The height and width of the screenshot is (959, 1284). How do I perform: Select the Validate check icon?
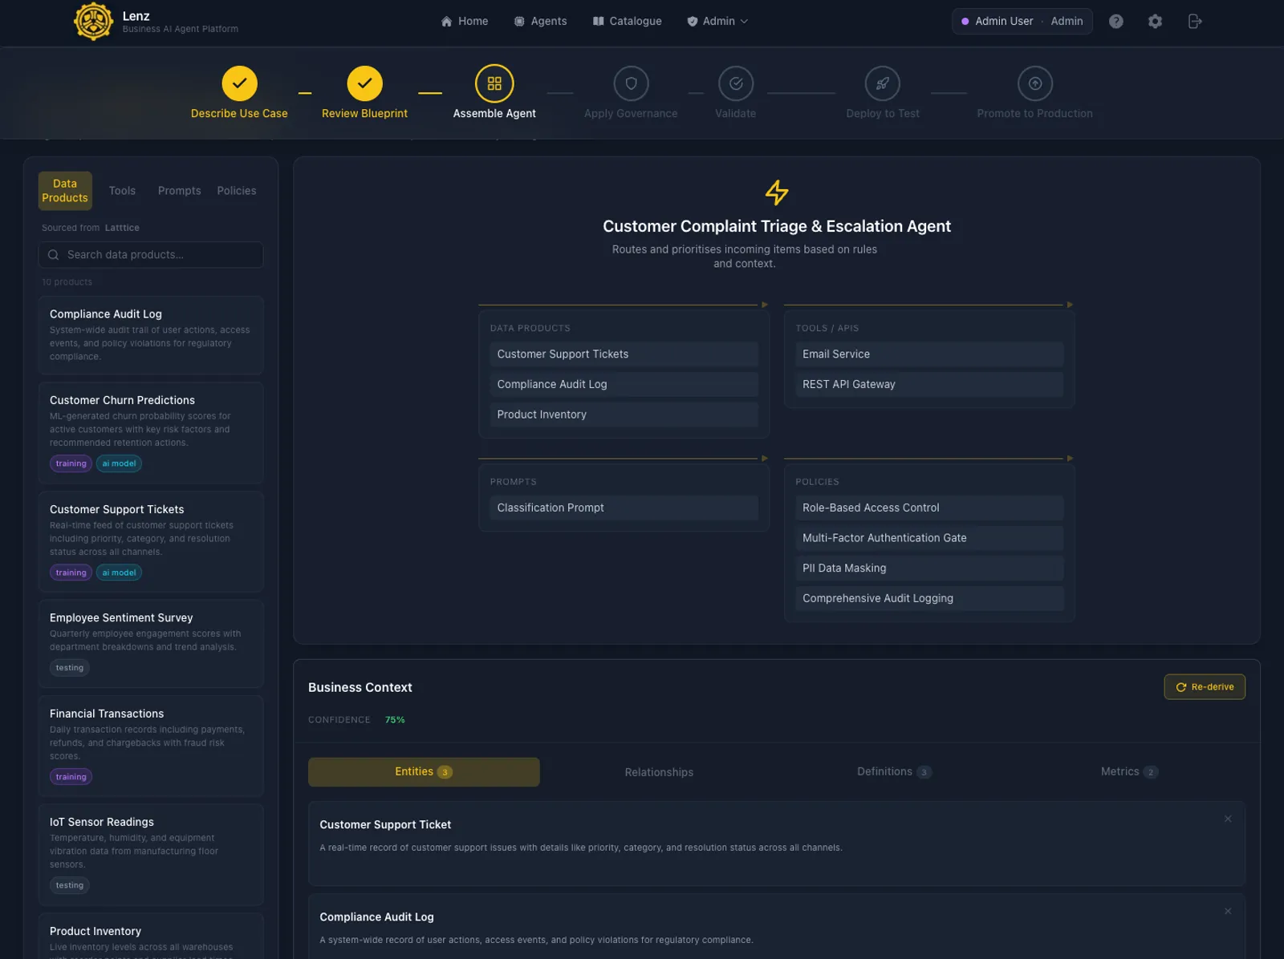coord(736,83)
